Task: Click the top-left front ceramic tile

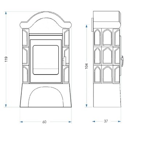Action: 25,38
